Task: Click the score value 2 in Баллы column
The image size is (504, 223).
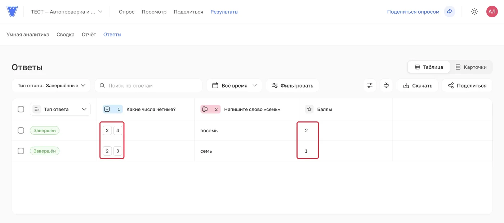Action: pos(306,130)
